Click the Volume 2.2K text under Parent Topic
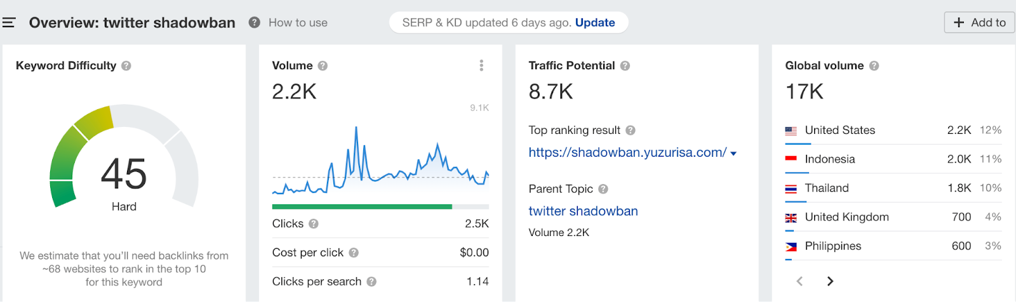Screen dimensions: 1016x302 559,233
